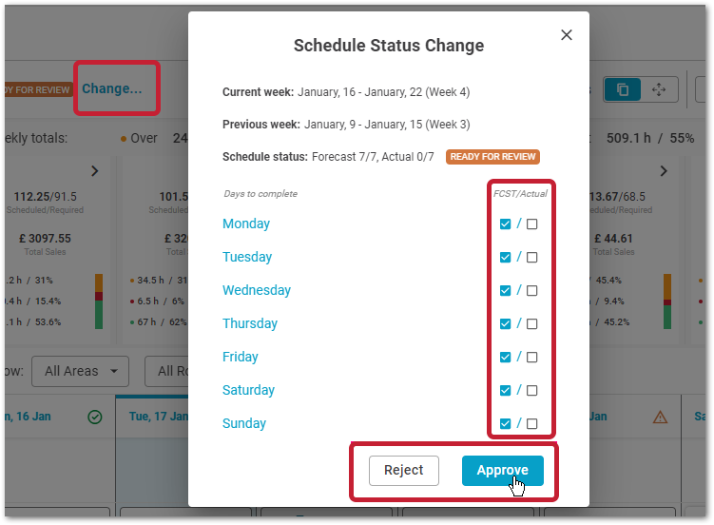Open the Thursday day link

(249, 323)
